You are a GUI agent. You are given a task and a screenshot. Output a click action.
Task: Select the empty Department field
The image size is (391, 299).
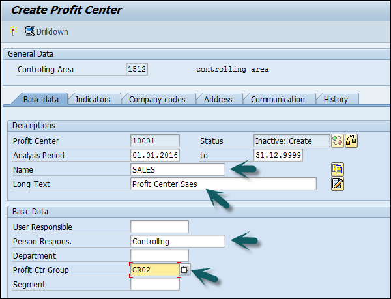(x=159, y=255)
